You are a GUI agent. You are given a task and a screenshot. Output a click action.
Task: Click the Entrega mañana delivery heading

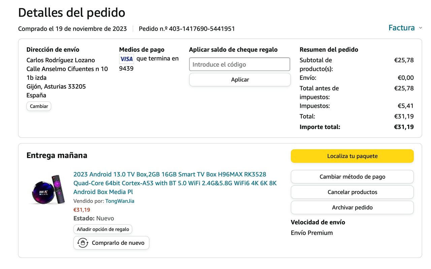[57, 156]
